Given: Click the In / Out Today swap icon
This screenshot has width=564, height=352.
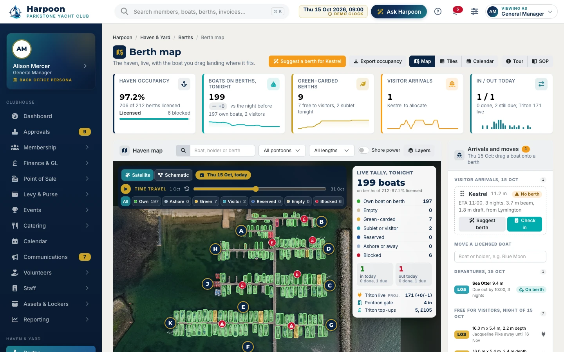Looking at the screenshot, I should (x=541, y=84).
